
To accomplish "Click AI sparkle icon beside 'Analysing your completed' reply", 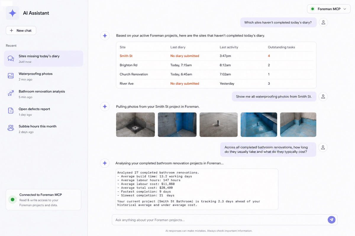I will pyautogui.click(x=105, y=163).
